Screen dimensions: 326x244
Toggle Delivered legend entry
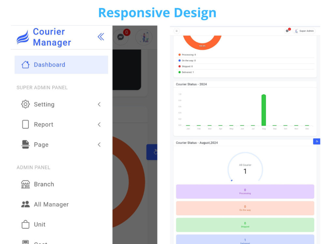click(x=186, y=72)
